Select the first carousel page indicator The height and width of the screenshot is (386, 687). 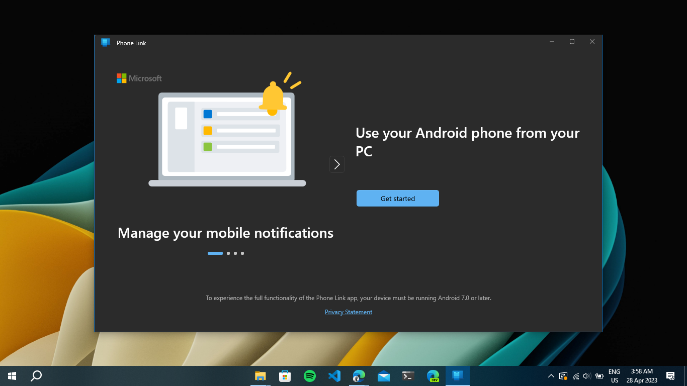215,253
